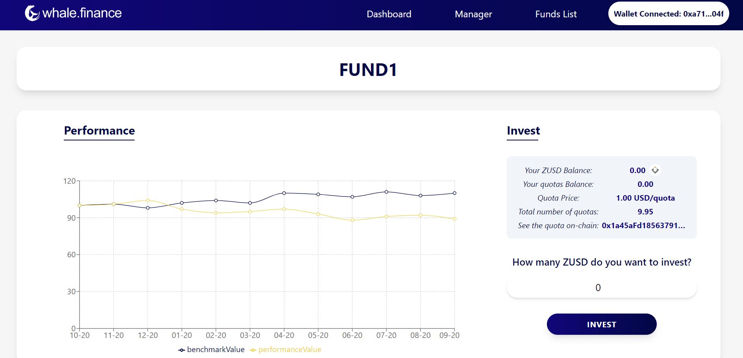Viewport: 743px width, 358px height.
Task: Click the 08-20 x-axis label
Action: [x=421, y=335]
